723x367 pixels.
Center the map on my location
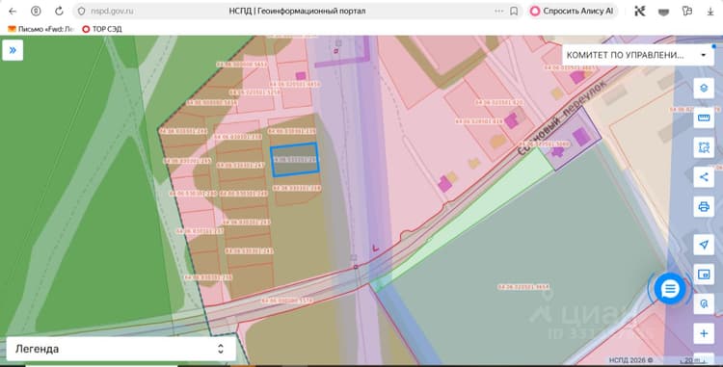pyautogui.click(x=704, y=245)
